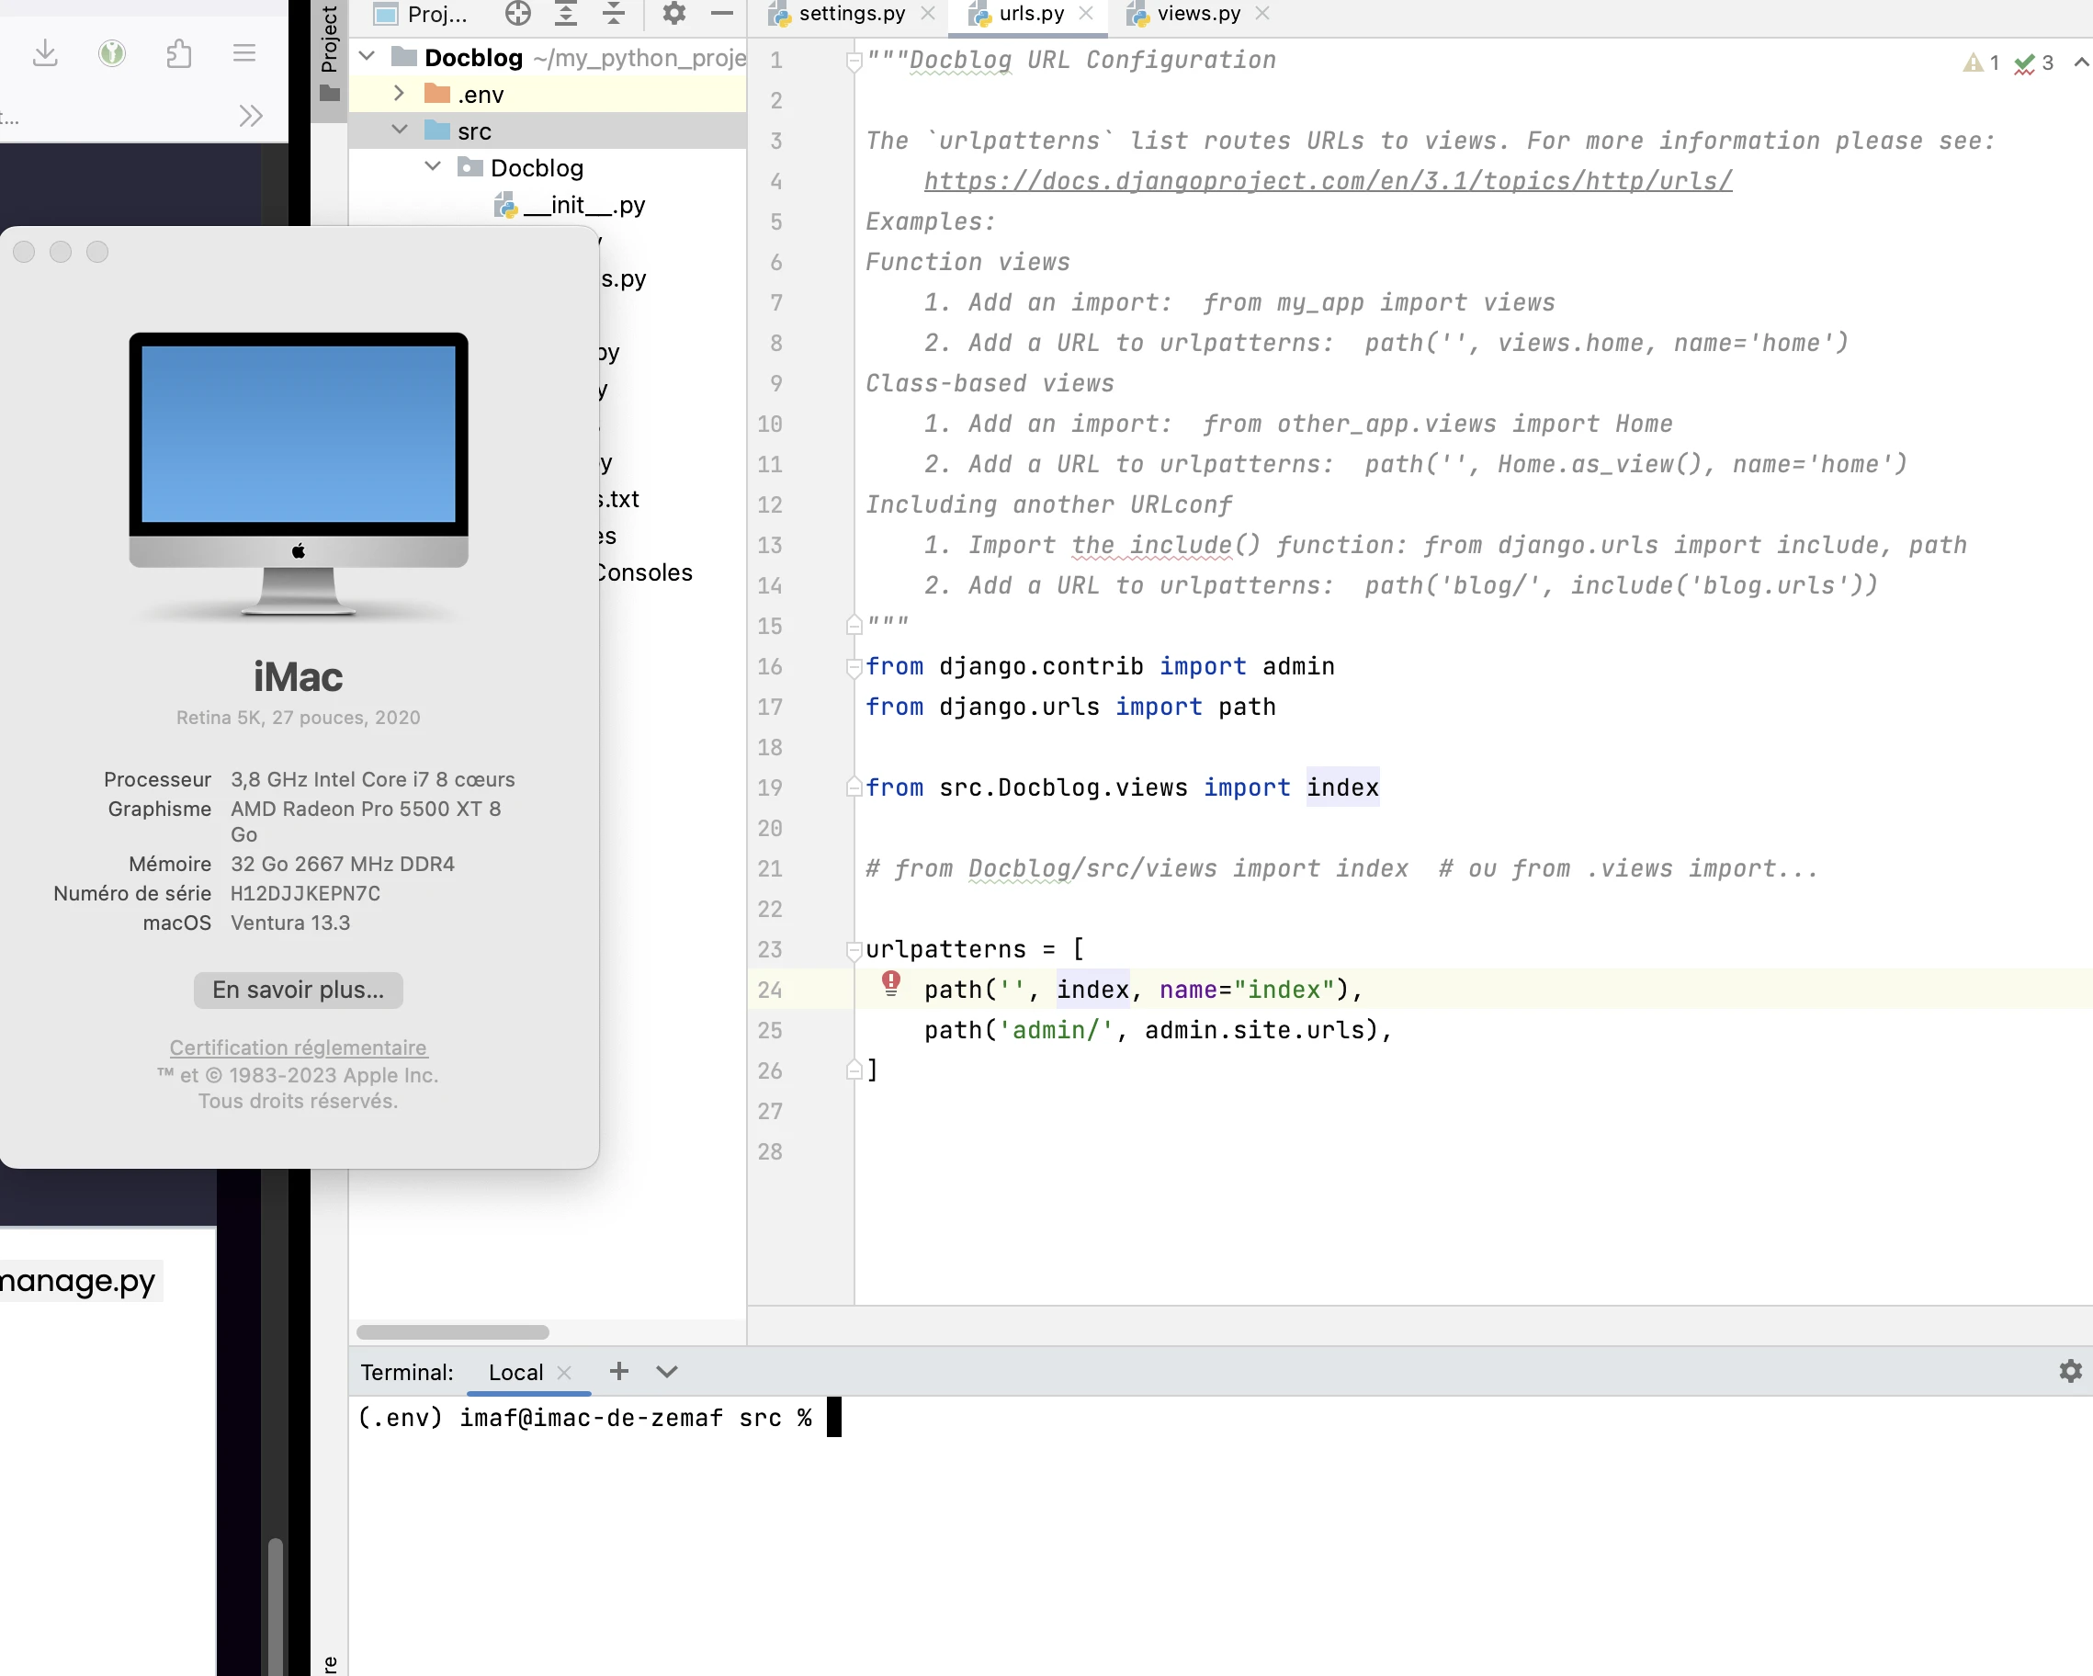
Task: Open Project panel gear settings
Action: coord(673,14)
